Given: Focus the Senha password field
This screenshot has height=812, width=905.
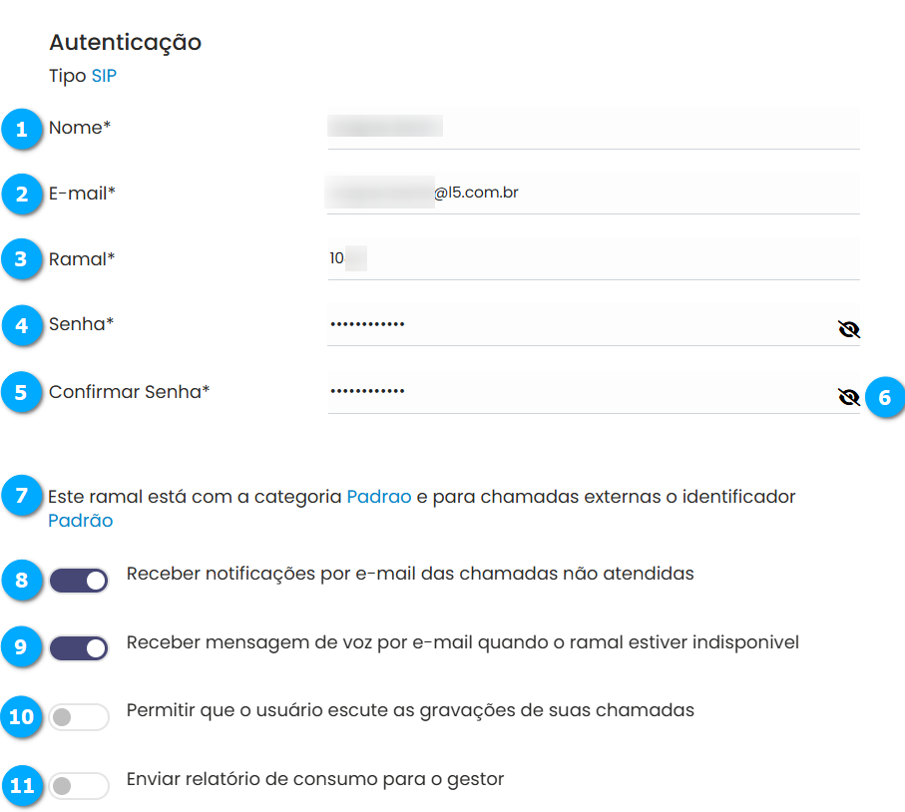Looking at the screenshot, I should point(579,324).
